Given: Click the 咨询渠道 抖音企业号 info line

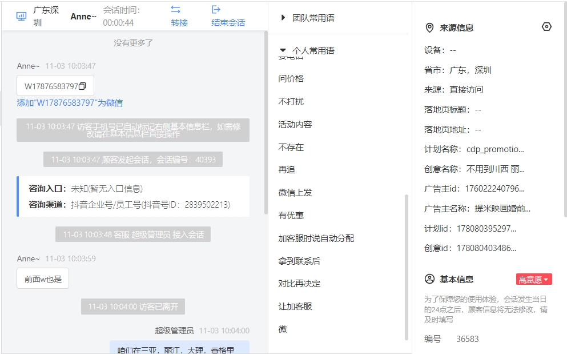Looking at the screenshot, I should tap(130, 205).
